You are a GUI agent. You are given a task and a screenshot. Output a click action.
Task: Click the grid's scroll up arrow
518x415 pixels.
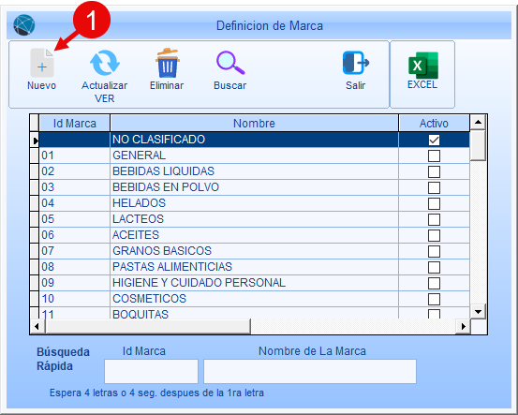(478, 123)
